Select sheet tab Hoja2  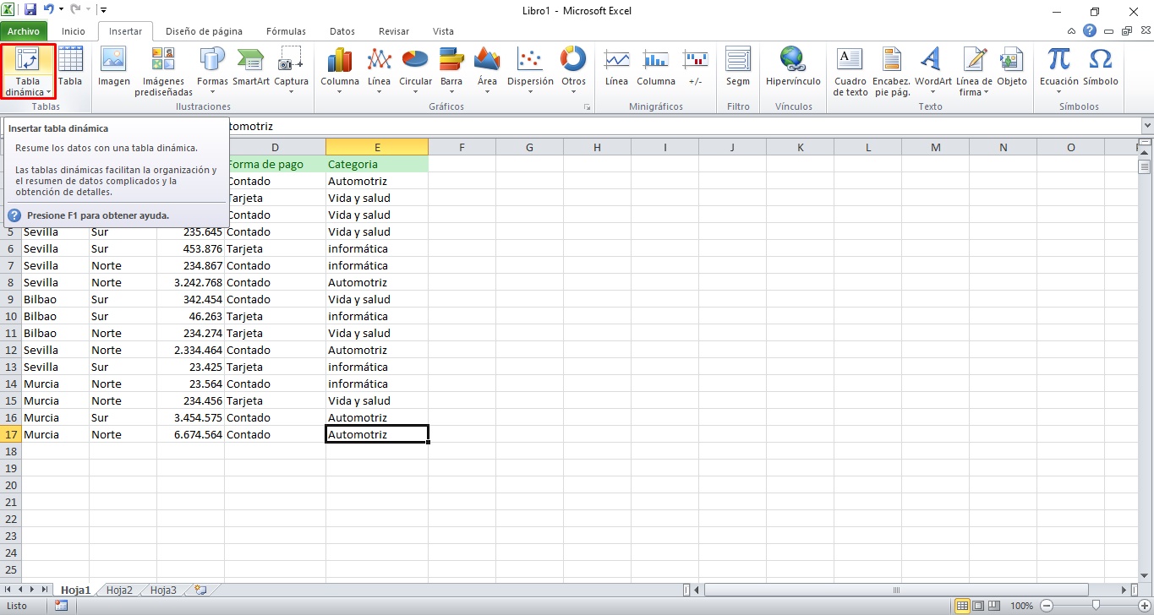119,591
